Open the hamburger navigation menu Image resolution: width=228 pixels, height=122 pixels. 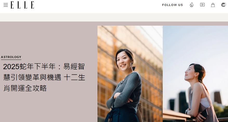(x=6, y=5)
